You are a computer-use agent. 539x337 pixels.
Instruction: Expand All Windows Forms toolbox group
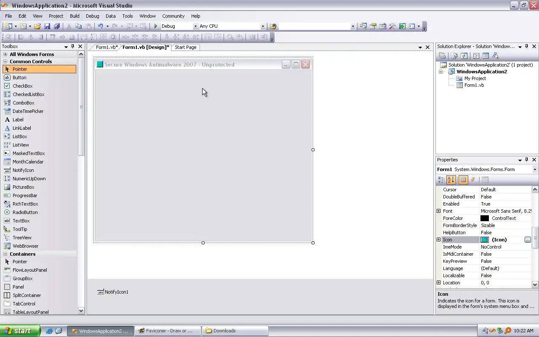pos(5,54)
